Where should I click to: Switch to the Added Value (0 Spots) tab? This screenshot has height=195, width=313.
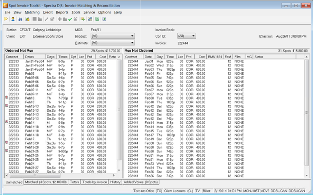click(141, 182)
